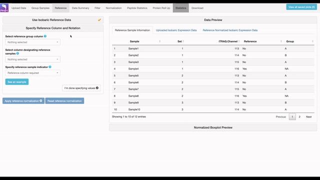
Task: Select page 1 of the table
Action: coord(292,117)
